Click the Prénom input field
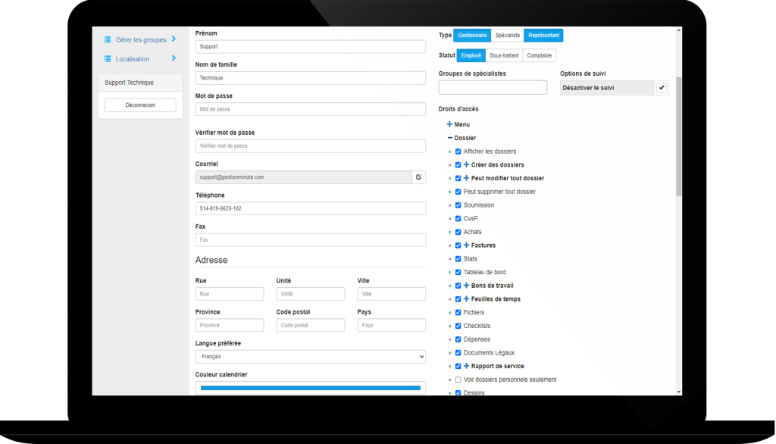This screenshot has width=776, height=444. click(x=310, y=46)
